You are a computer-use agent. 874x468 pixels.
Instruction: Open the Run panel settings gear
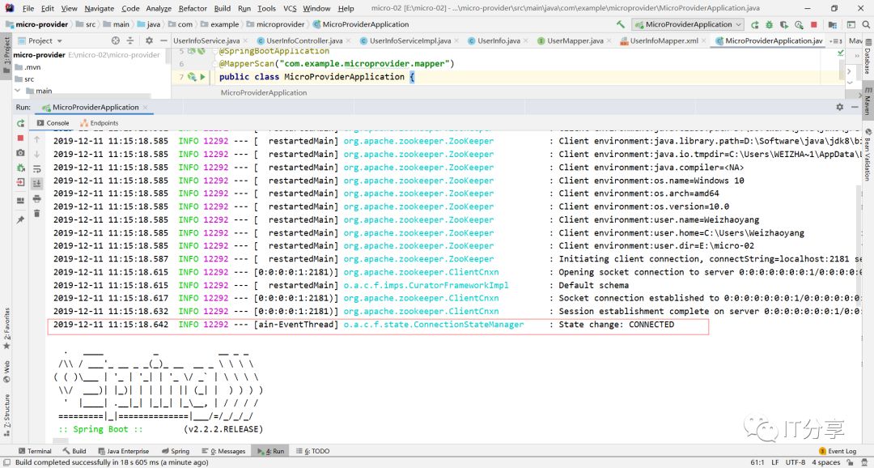839,107
